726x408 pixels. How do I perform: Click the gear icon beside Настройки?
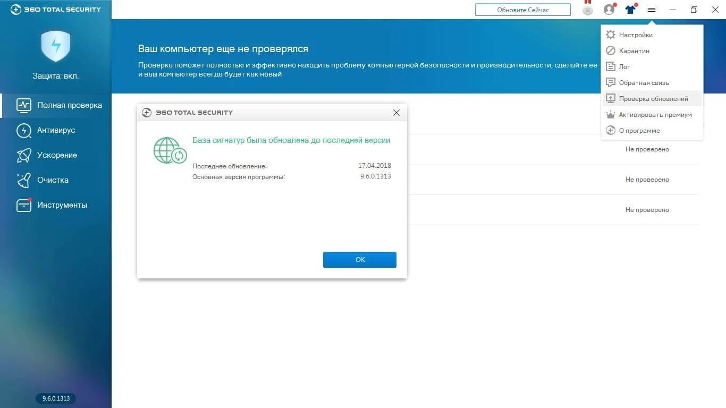611,35
